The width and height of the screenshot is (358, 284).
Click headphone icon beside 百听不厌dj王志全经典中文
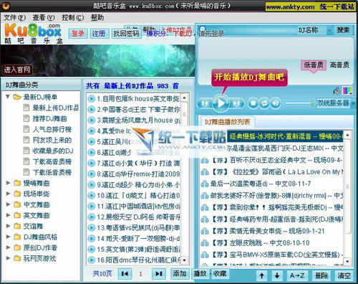point(205,160)
